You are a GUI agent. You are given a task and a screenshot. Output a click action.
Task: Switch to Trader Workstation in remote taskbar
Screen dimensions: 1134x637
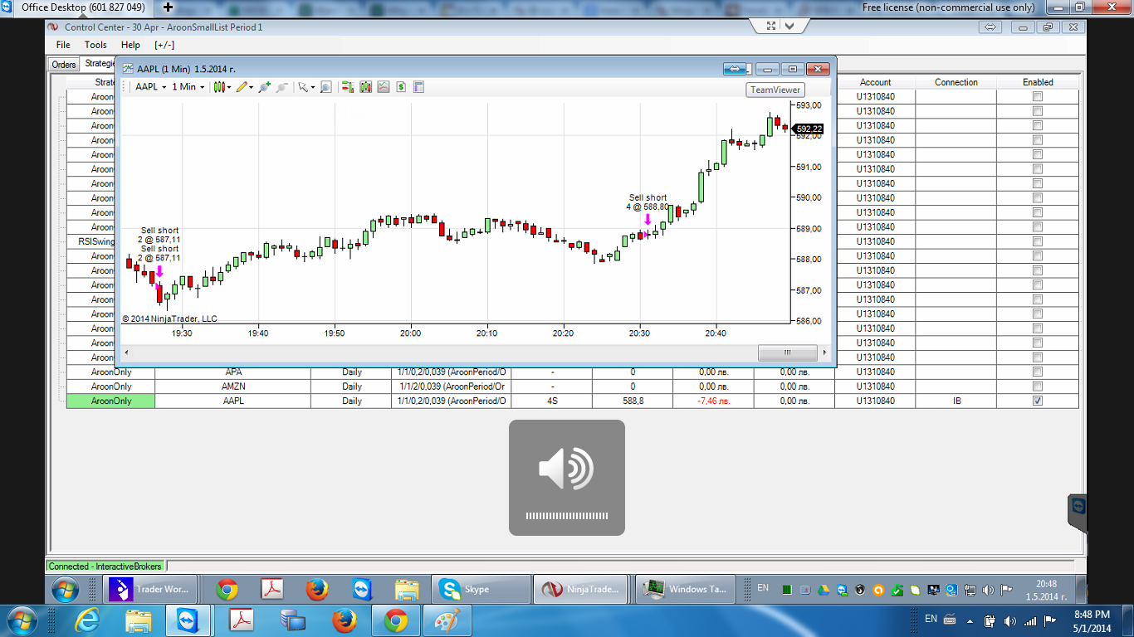(151, 589)
